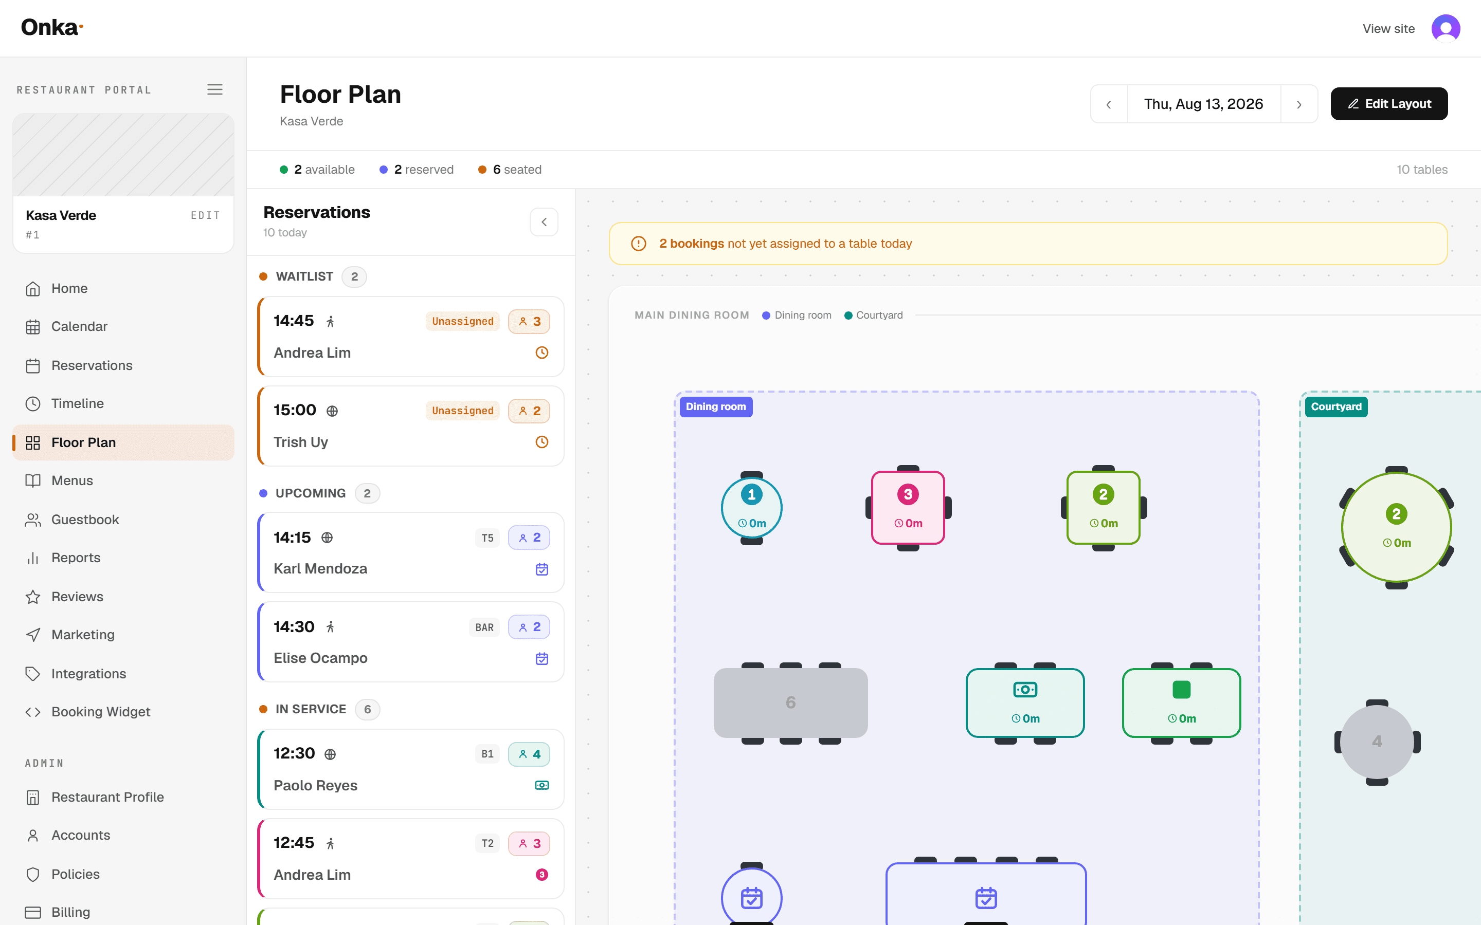1481x925 pixels.
Task: Open the date Thu, Aug 13, 2026
Action: click(x=1203, y=104)
